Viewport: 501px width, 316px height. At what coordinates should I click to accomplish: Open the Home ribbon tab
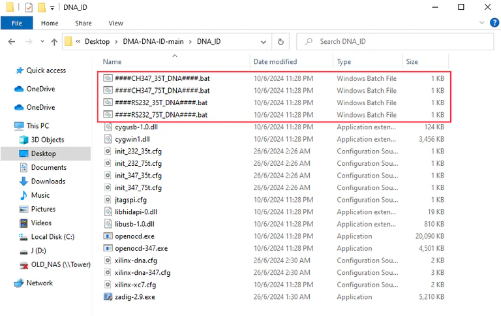click(x=50, y=23)
